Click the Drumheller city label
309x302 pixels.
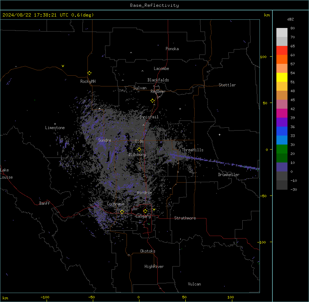229,175
